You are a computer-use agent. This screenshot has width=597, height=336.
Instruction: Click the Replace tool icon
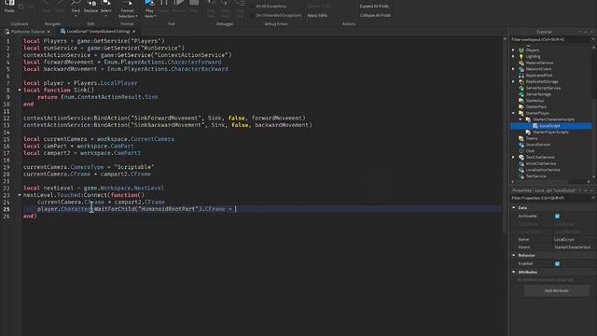click(91, 4)
